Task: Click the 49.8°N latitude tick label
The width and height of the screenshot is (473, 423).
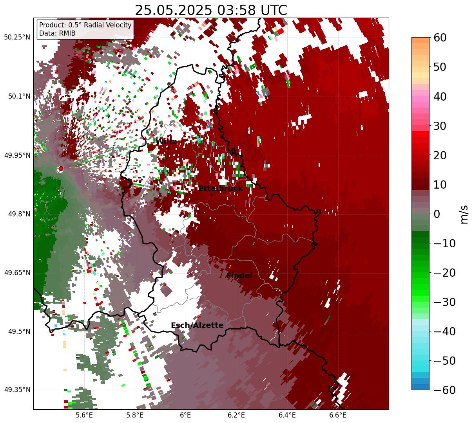Action: [x=19, y=214]
